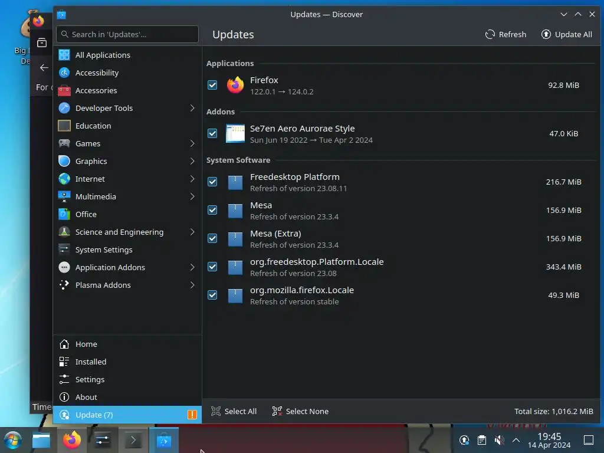The image size is (604, 453).
Task: Click the Search in 'Updates' field
Action: point(127,35)
